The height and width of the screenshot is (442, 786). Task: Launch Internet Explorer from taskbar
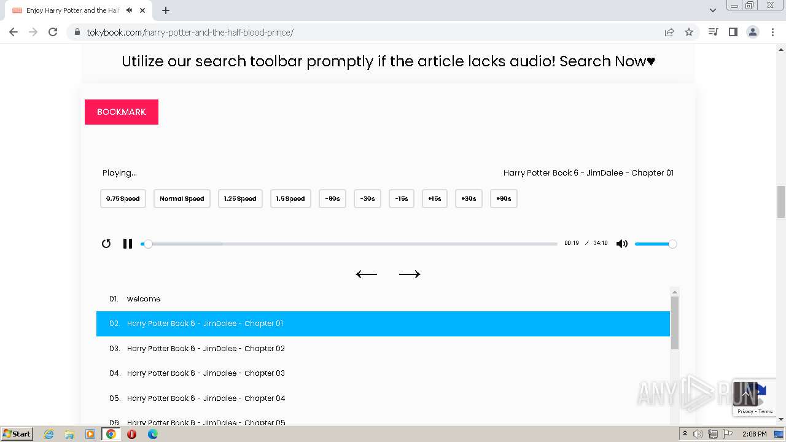(49, 434)
